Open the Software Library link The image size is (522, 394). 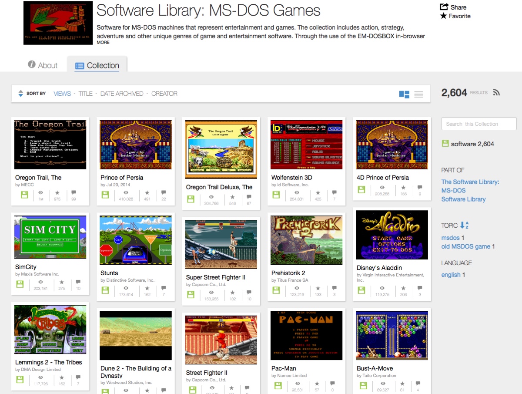[x=463, y=199]
